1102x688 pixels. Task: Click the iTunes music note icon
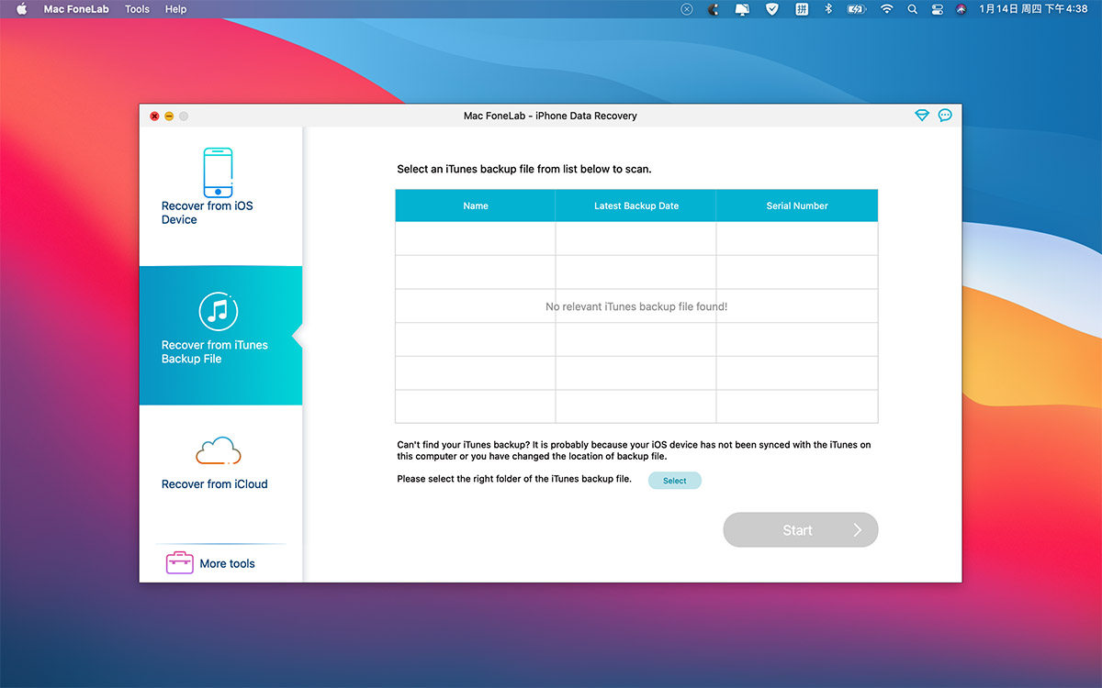coord(219,312)
